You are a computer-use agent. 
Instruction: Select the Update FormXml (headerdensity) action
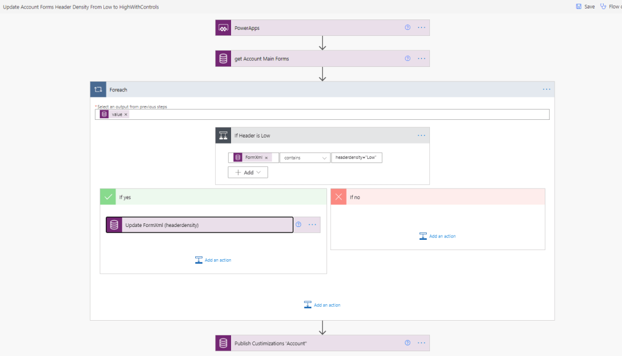201,225
